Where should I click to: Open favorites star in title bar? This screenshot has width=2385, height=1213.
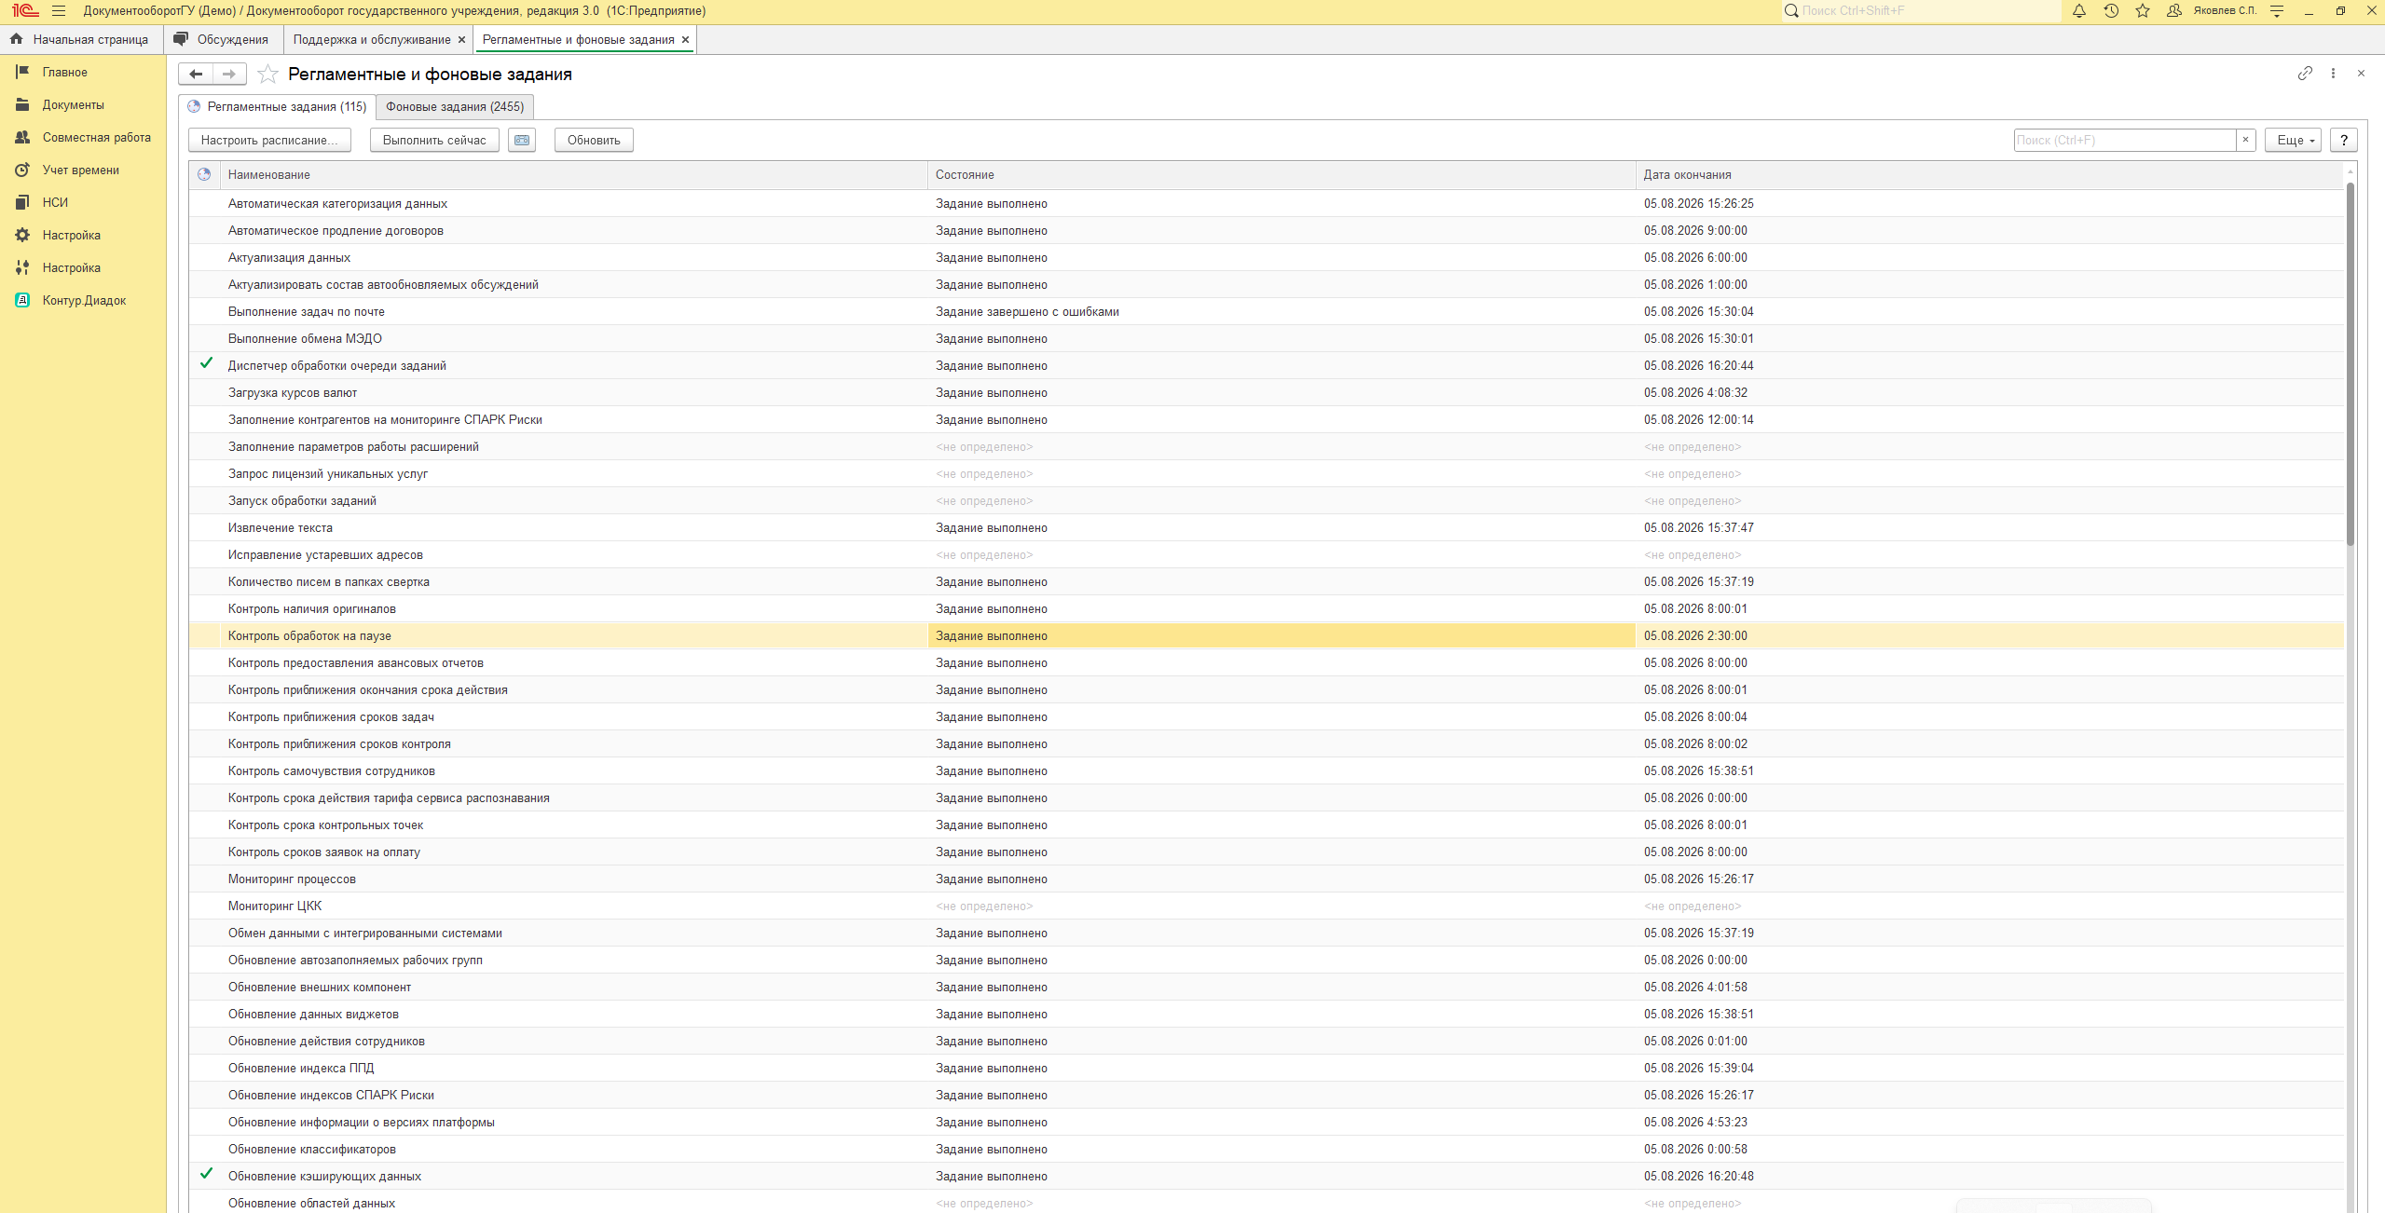point(2143,11)
